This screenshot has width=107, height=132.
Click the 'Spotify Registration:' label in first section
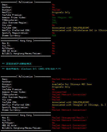click(x=15, y=33)
